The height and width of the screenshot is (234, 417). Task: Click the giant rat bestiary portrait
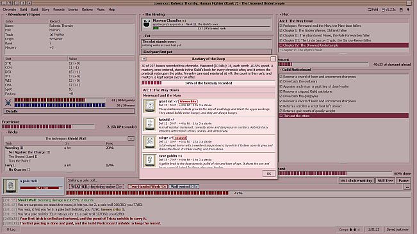(x=150, y=106)
